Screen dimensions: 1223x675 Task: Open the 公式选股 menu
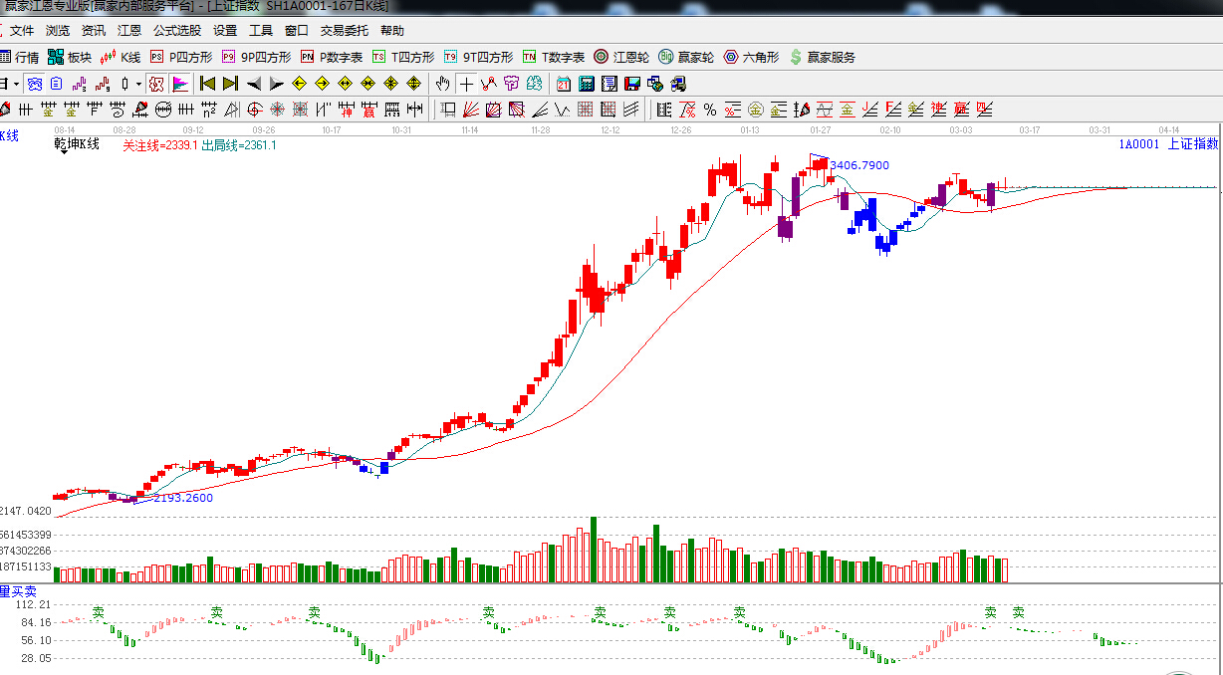point(176,31)
